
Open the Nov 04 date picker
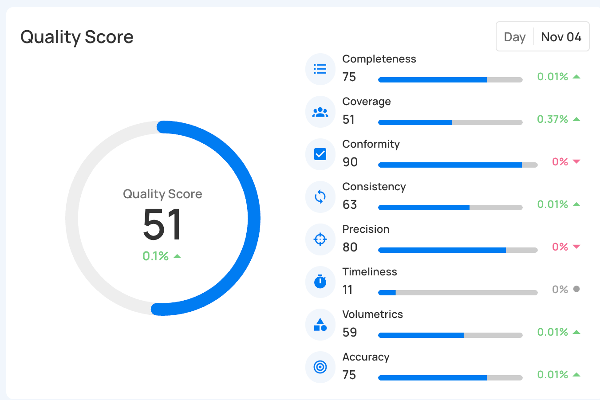tap(561, 37)
